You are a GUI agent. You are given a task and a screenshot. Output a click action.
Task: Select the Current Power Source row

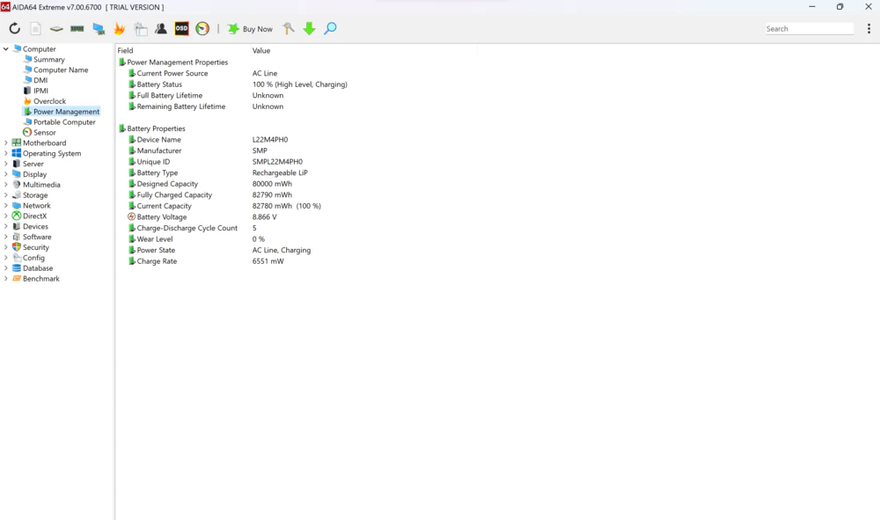coord(297,74)
